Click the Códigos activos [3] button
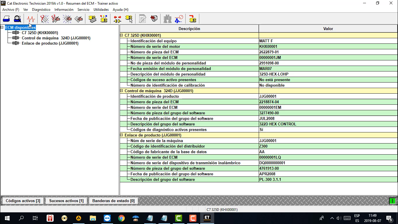 23,201
